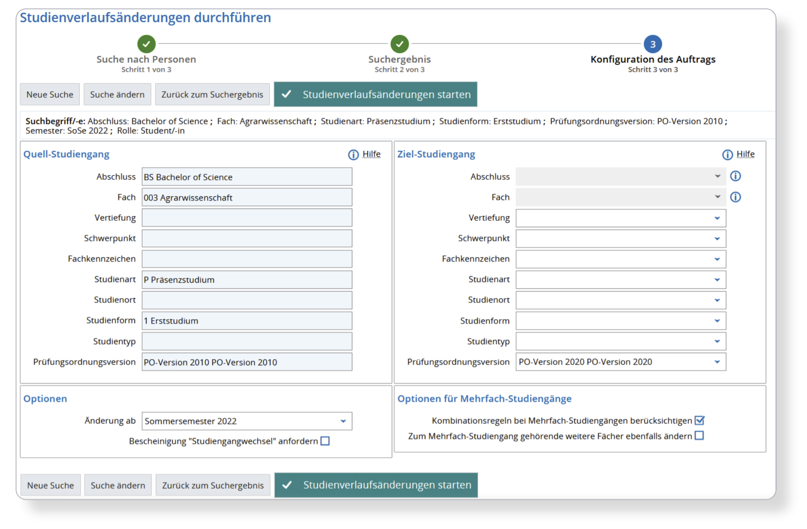Screen dimensions: 807x529
Task: Click the Optionen section heading
Action: click(45, 399)
